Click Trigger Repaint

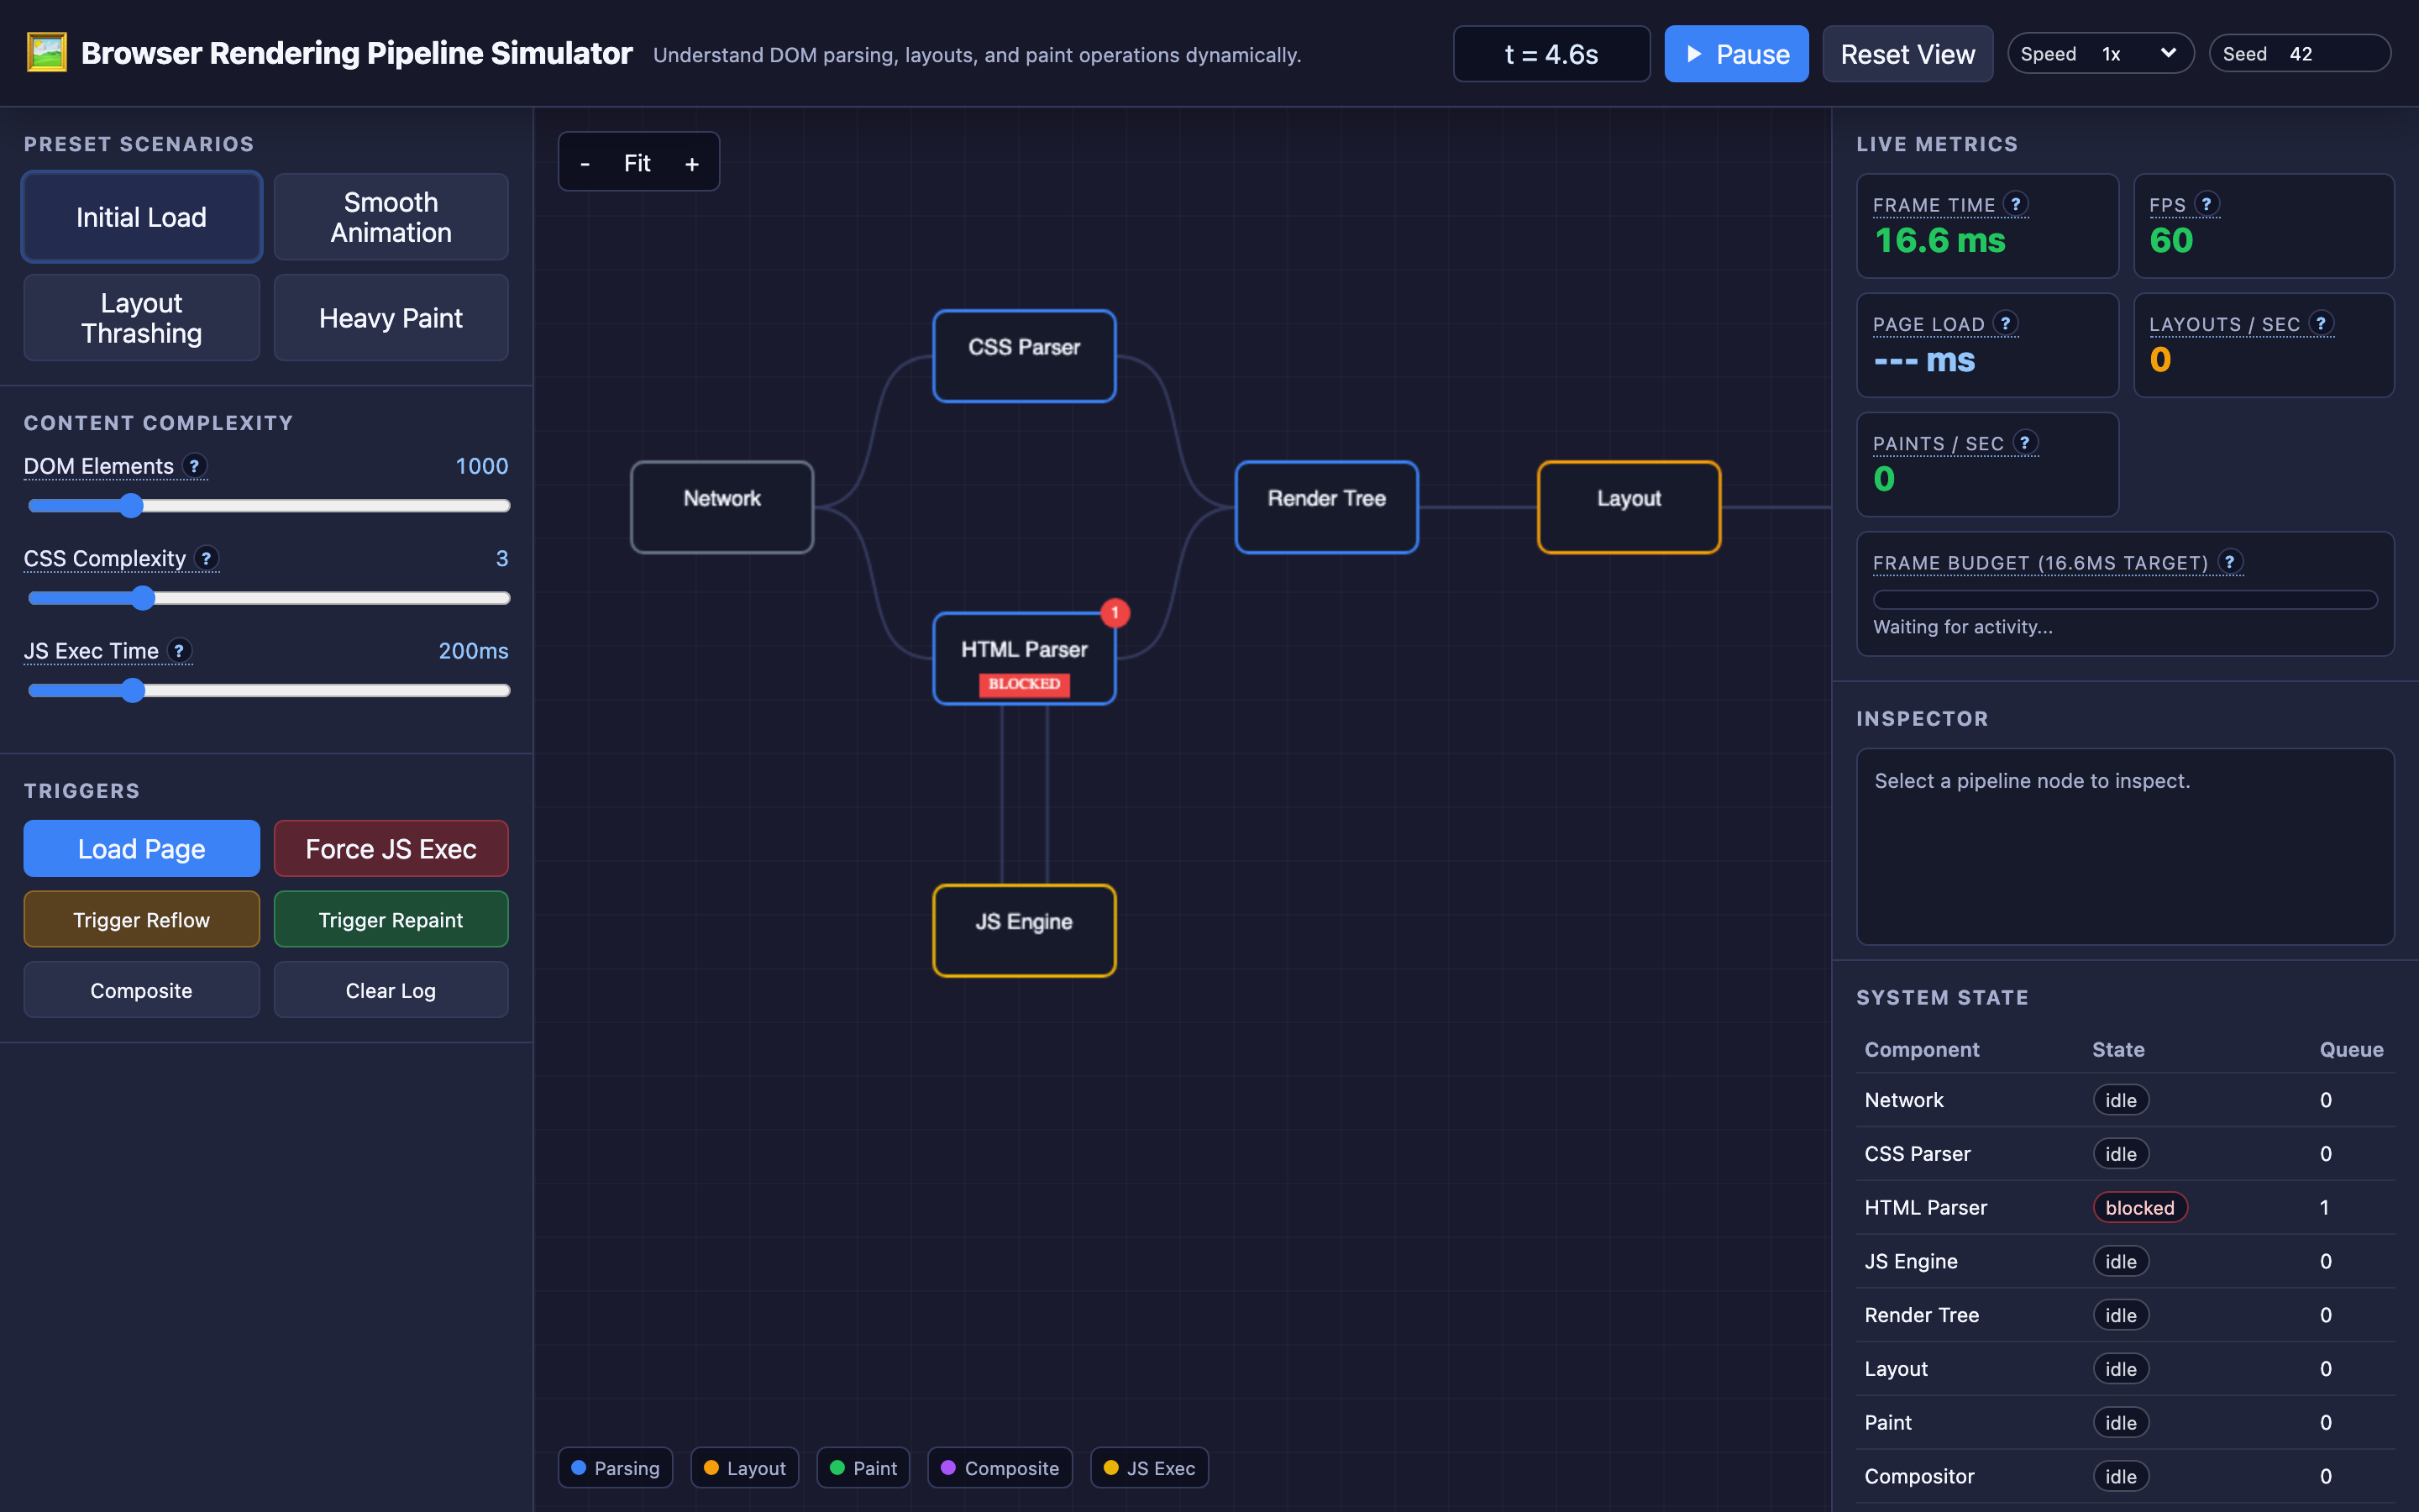pyautogui.click(x=391, y=920)
